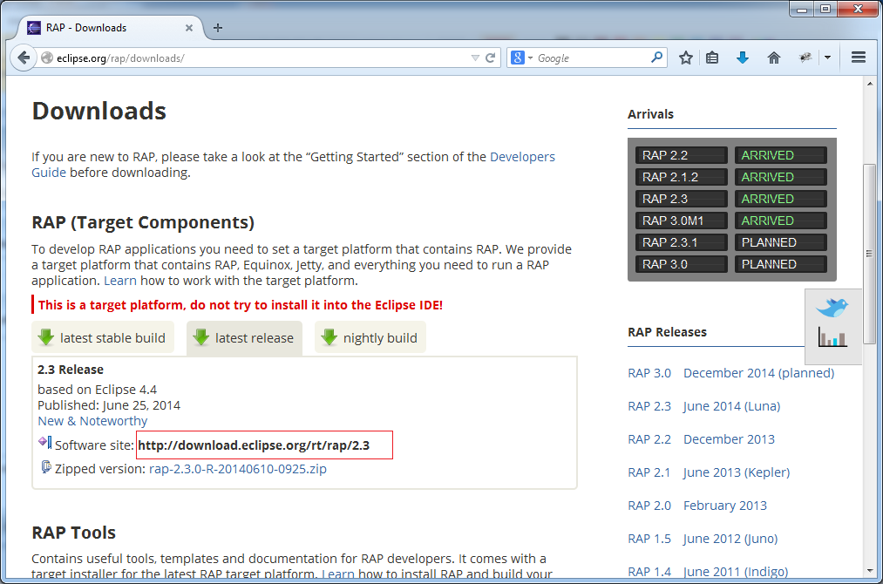Go to home page icon
883x584 pixels.
(x=774, y=58)
